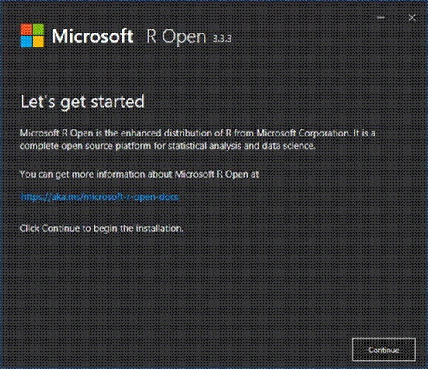Click the You can get more information line
The height and width of the screenshot is (369, 428).
coord(139,174)
